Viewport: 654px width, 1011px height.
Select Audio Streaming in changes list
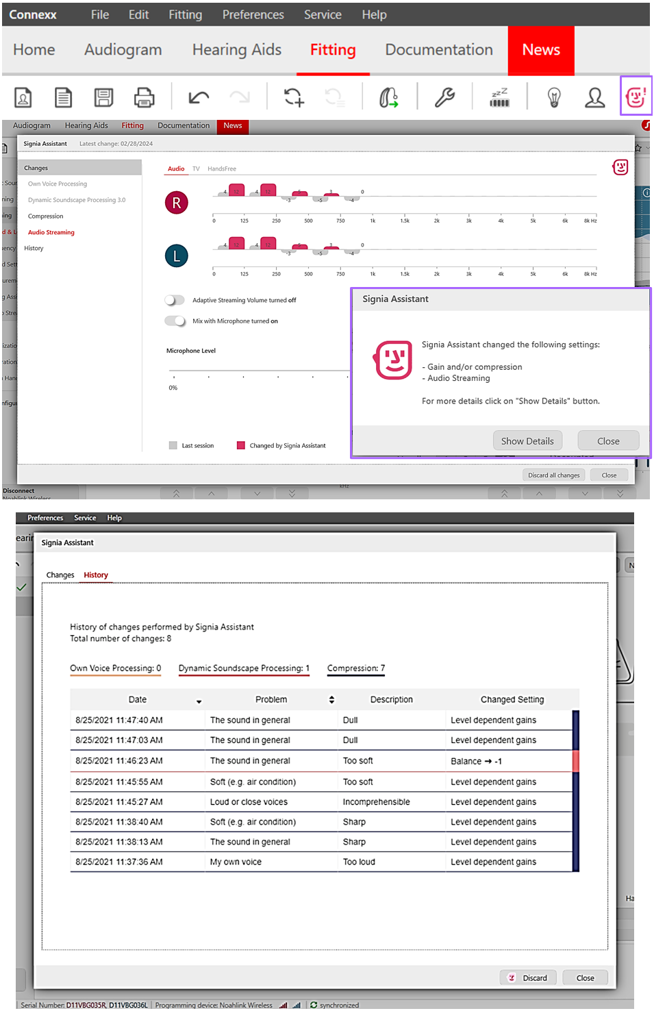51,233
